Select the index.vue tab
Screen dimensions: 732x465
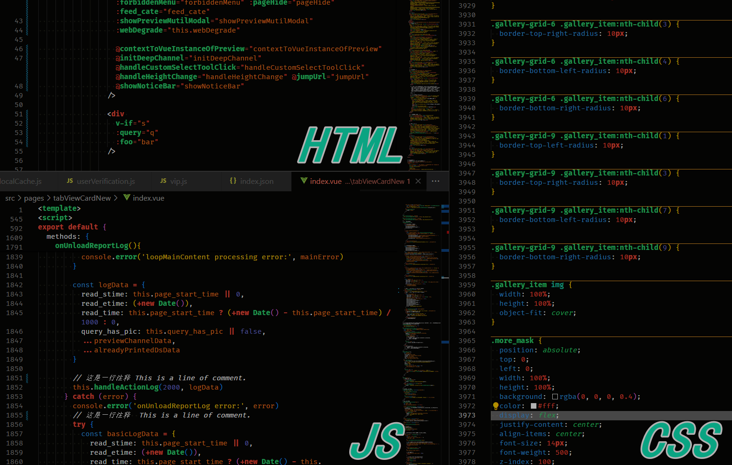(x=359, y=181)
